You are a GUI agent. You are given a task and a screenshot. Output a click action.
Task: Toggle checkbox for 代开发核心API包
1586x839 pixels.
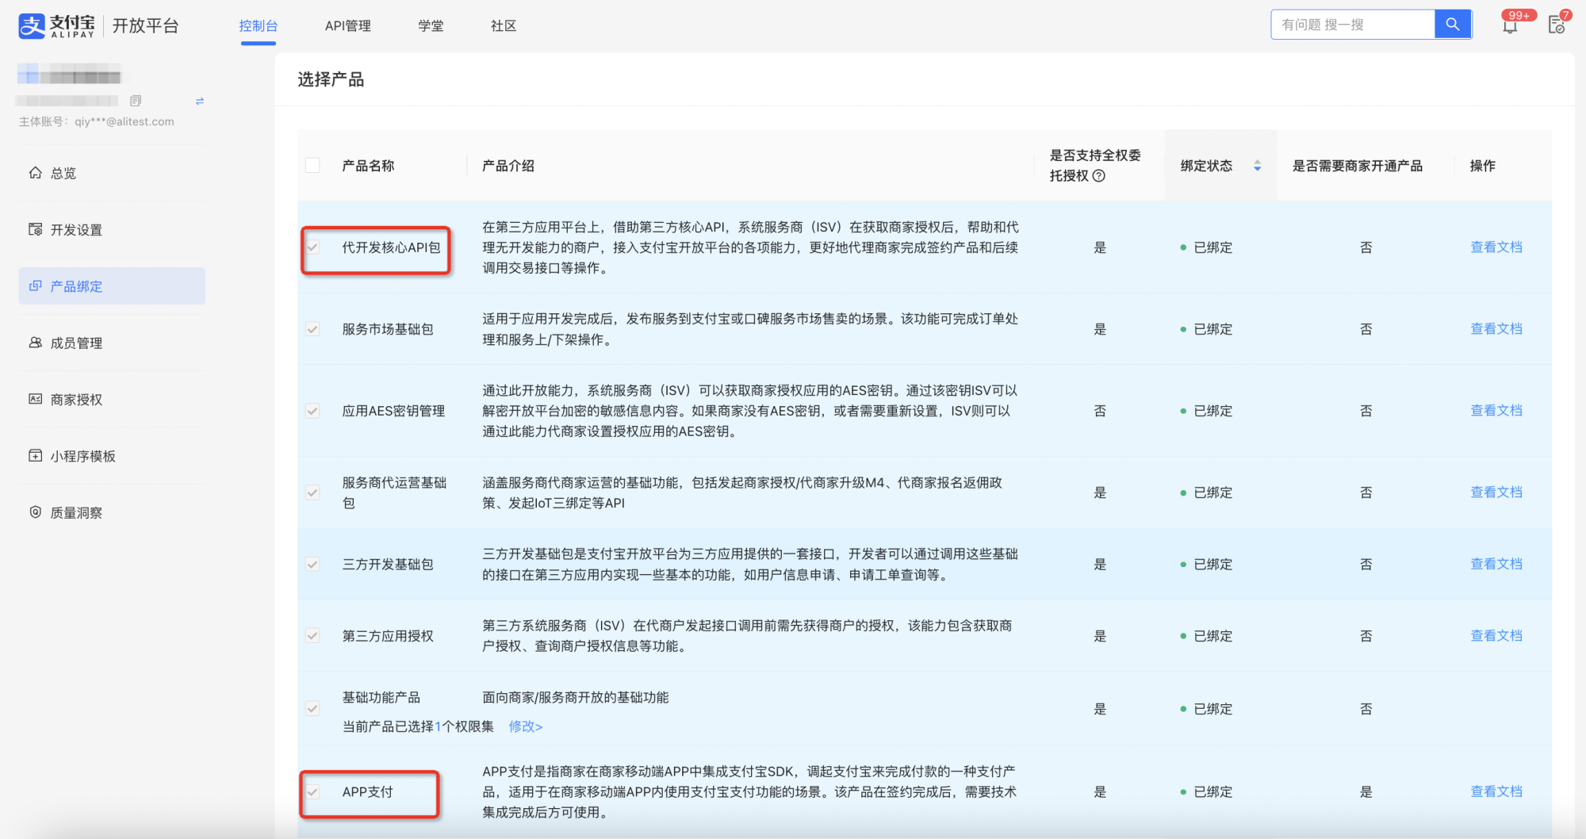(x=312, y=247)
